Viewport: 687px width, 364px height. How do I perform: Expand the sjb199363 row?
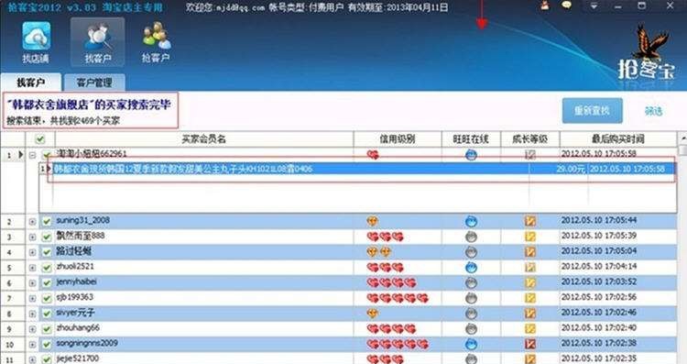[32, 298]
